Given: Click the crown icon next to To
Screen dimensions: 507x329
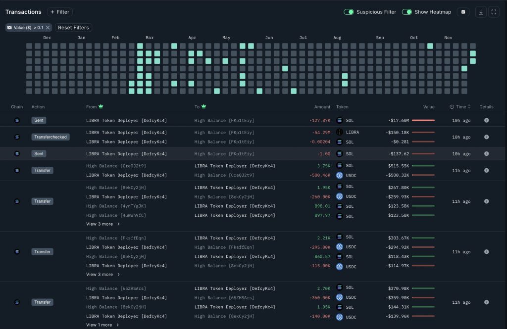Looking at the screenshot, I should [x=204, y=106].
